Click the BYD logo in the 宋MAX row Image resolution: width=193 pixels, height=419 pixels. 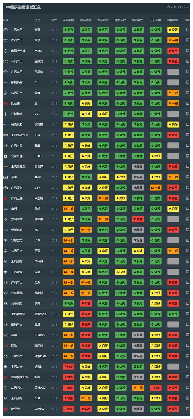5,409
